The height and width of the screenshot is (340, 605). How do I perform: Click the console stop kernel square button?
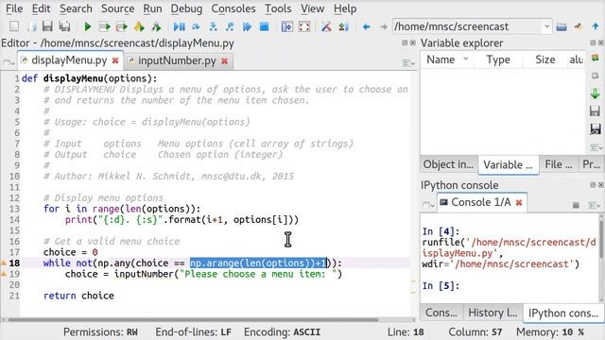(576, 206)
